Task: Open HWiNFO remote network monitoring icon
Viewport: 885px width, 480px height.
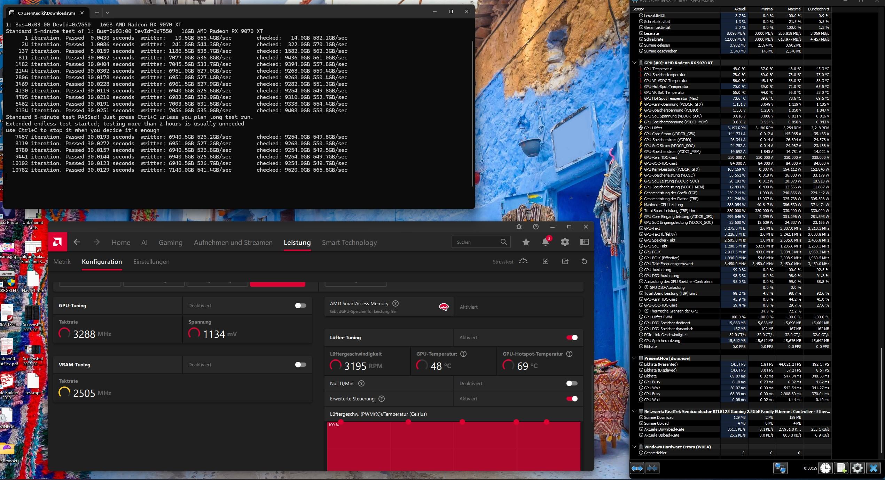Action: click(x=780, y=468)
